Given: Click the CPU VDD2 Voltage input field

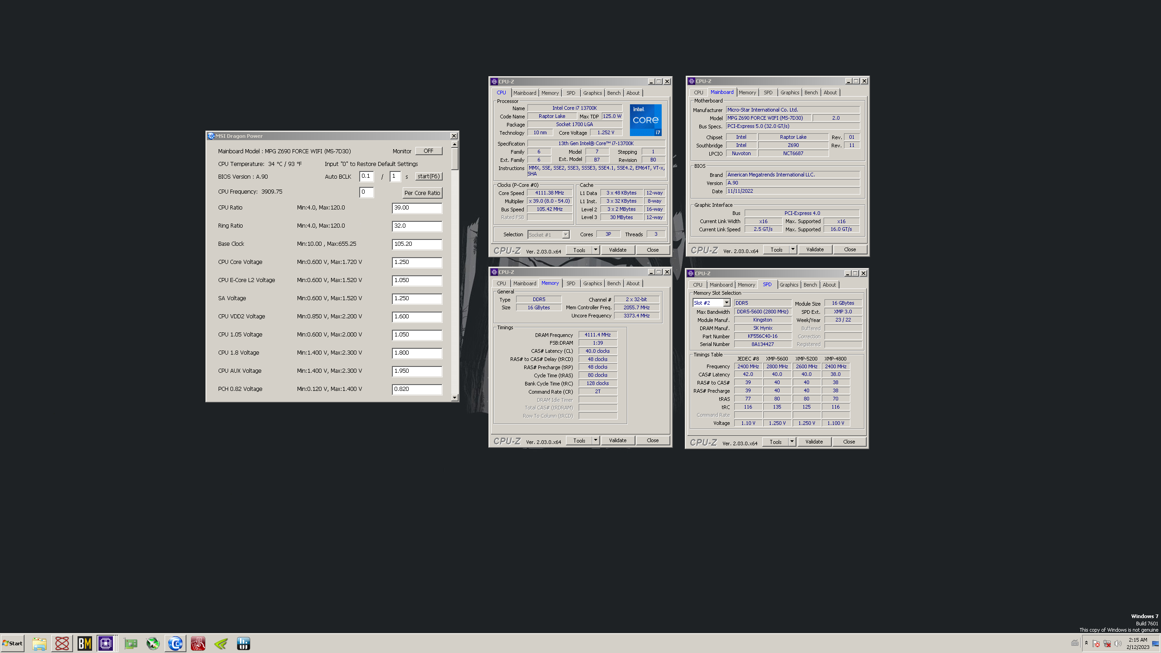Looking at the screenshot, I should (417, 317).
